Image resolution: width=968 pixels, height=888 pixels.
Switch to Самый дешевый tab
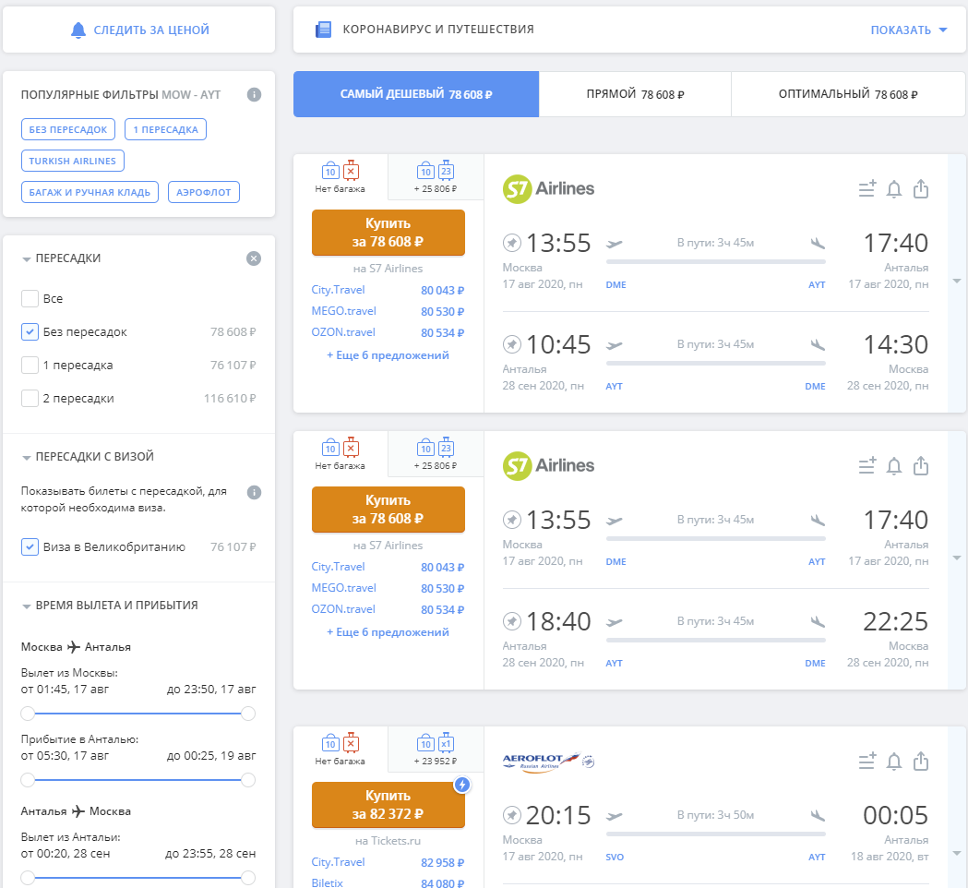(416, 94)
